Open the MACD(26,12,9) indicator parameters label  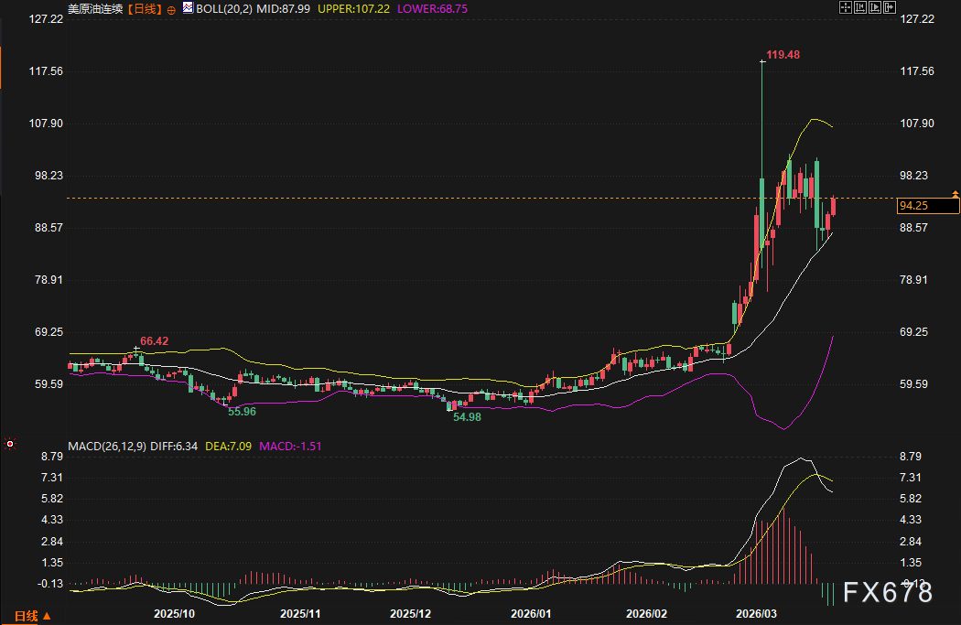pos(105,447)
